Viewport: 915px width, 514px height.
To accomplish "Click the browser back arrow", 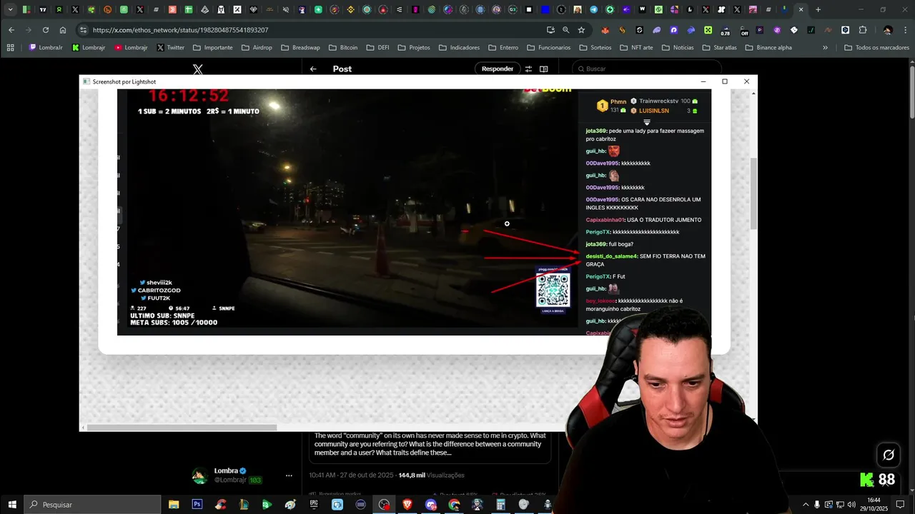I will click(11, 30).
